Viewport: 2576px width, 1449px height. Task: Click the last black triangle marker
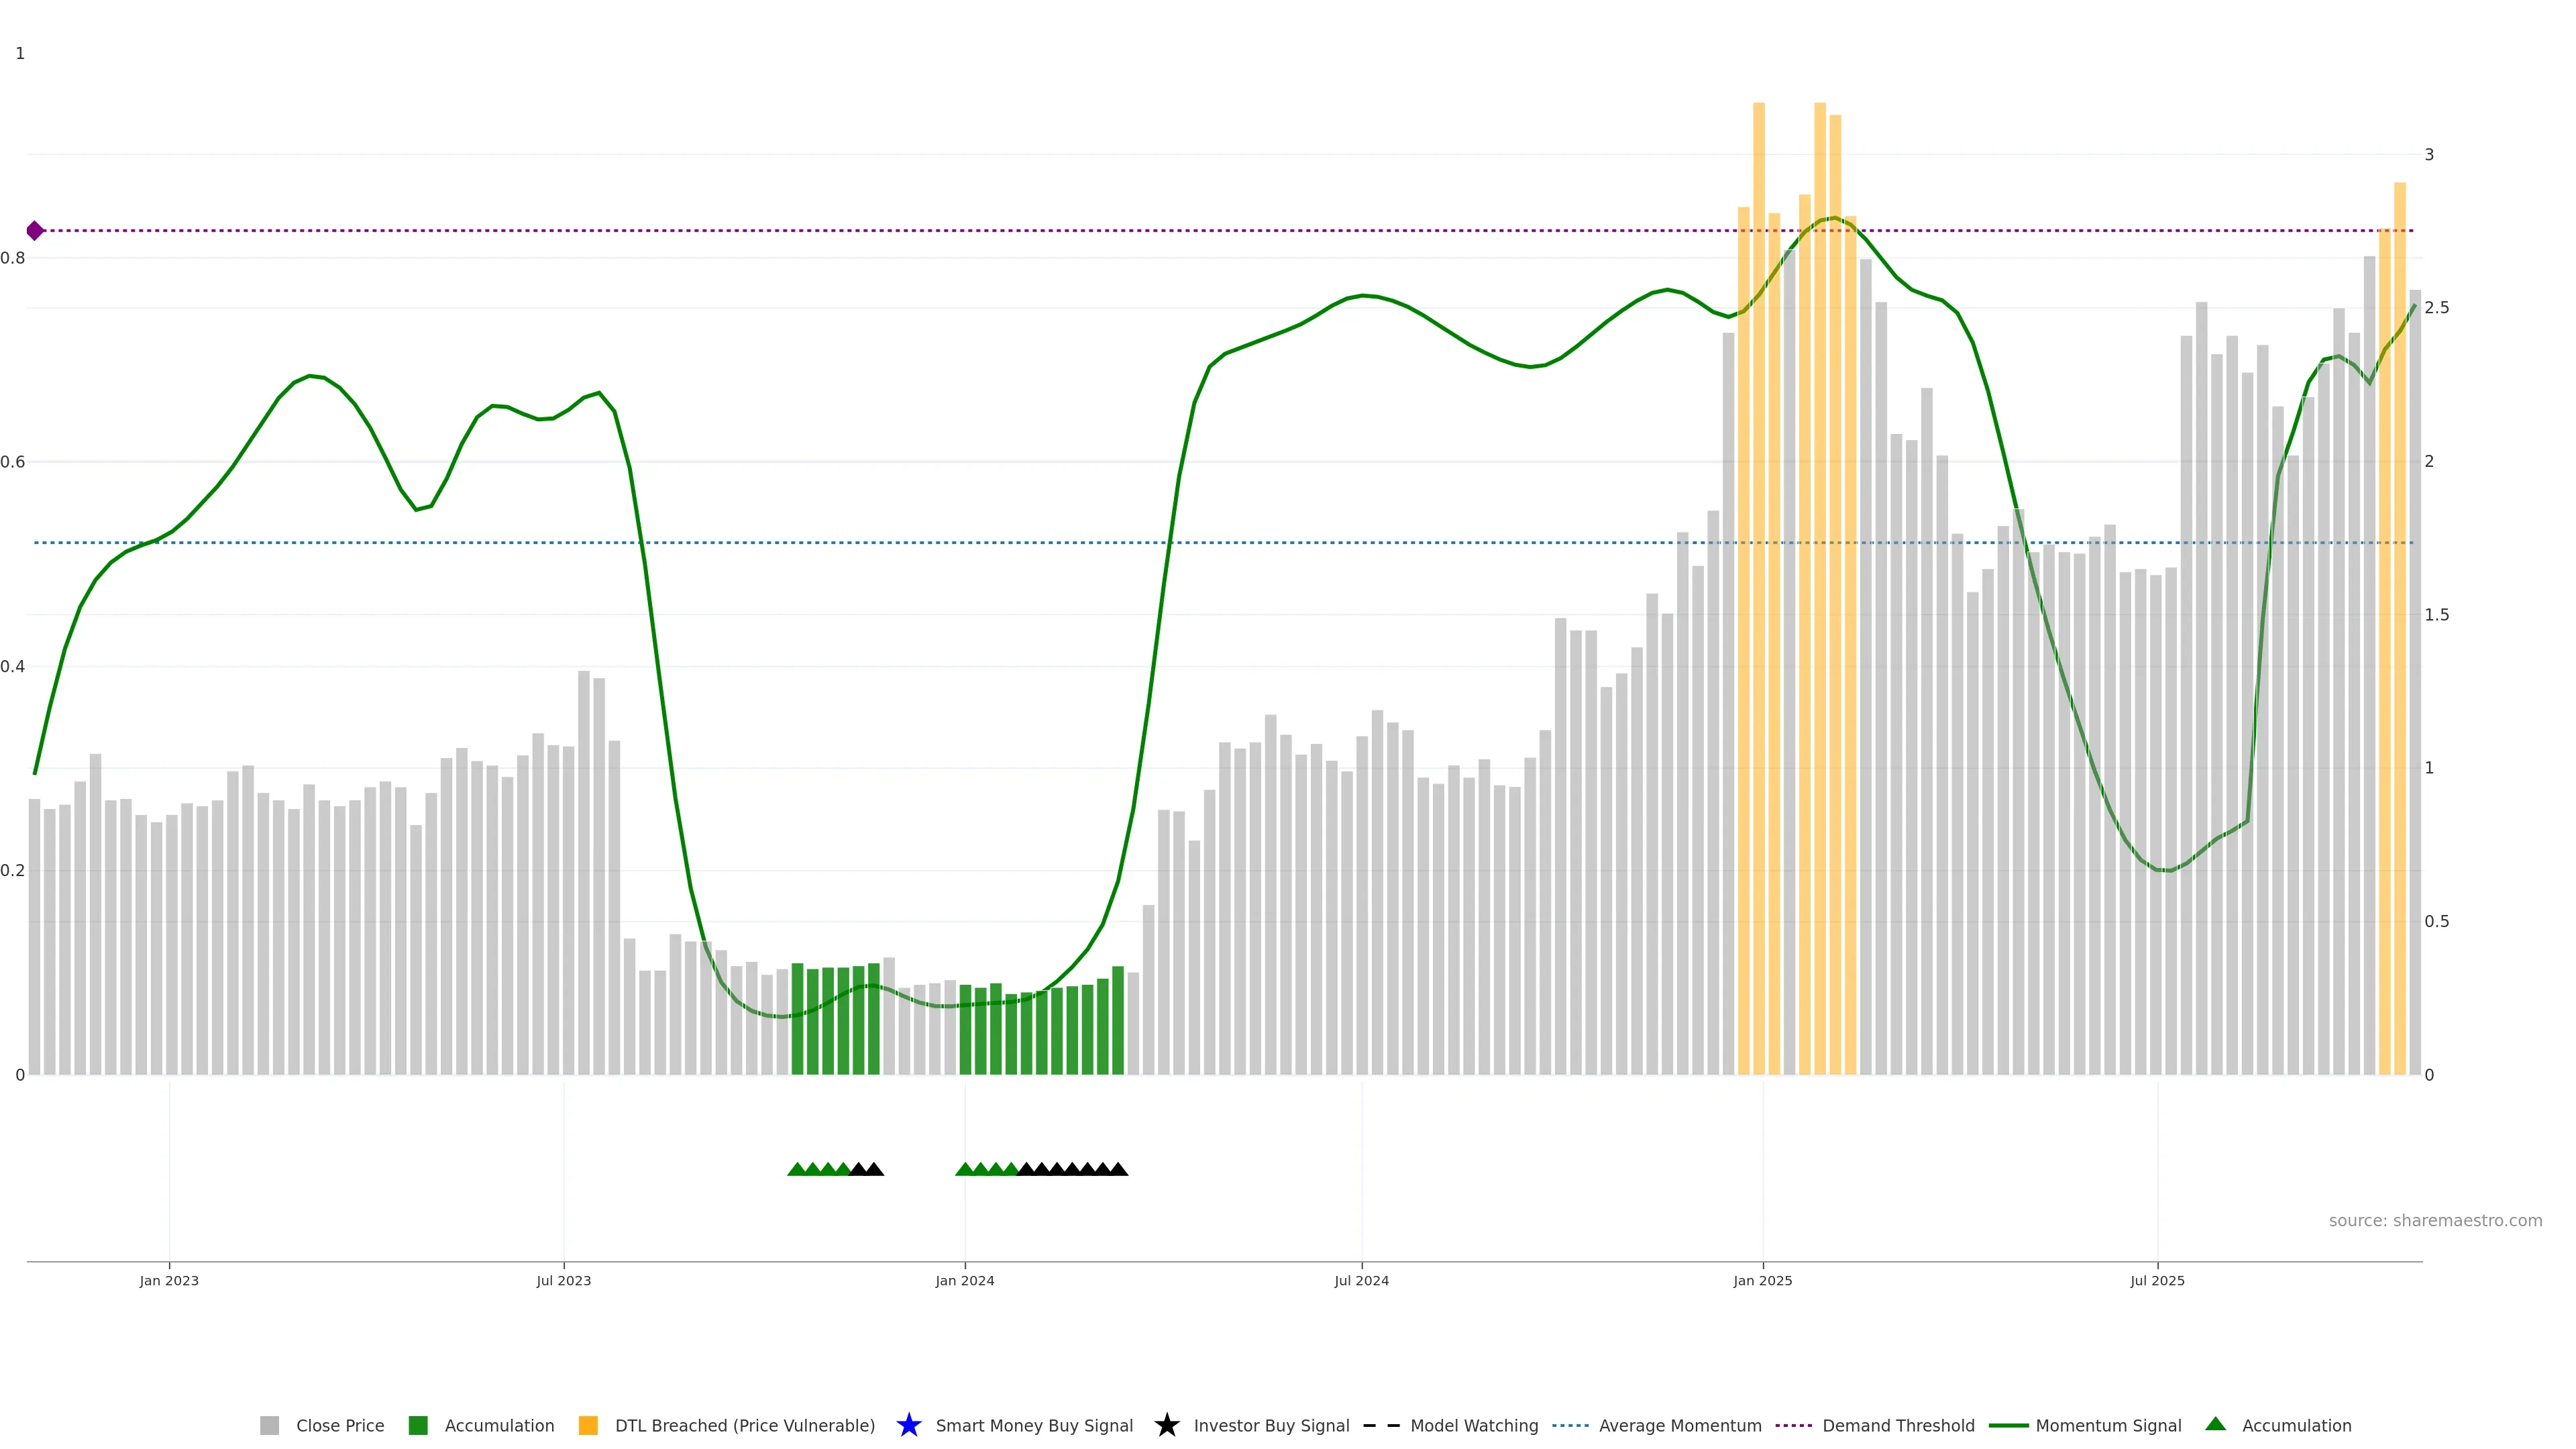(x=1118, y=1169)
